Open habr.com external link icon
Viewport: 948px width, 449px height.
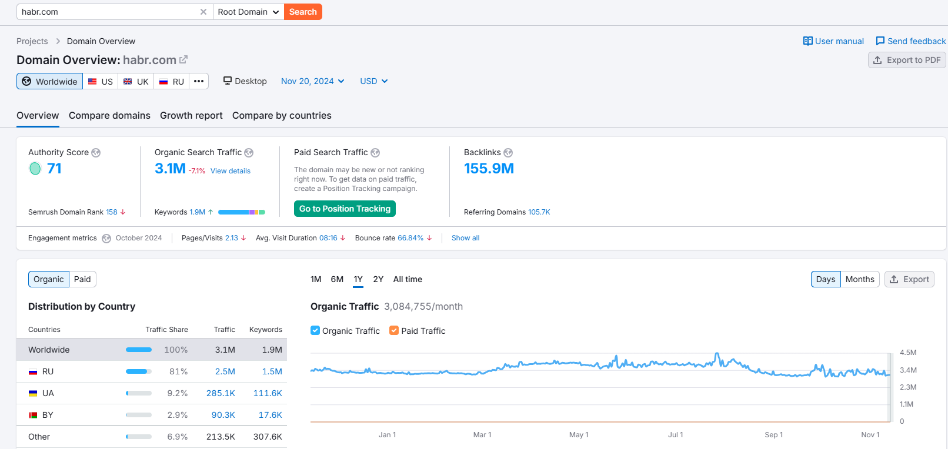pos(183,60)
